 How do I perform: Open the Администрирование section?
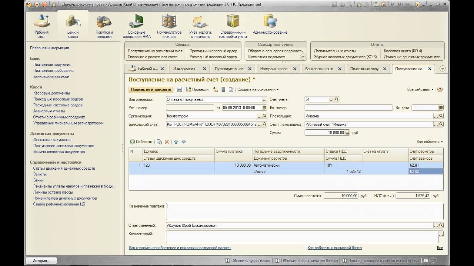(x=270, y=24)
